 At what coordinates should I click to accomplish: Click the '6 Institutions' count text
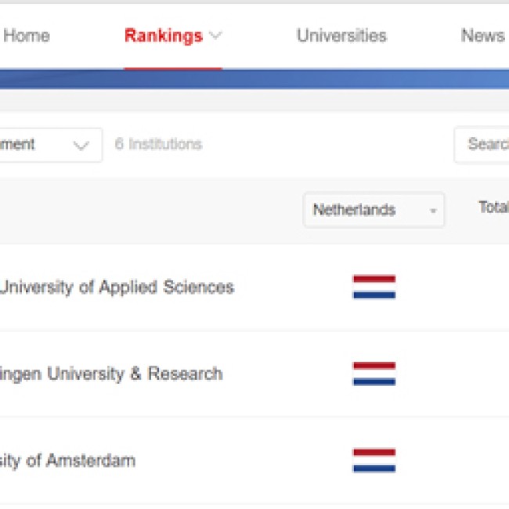pyautogui.click(x=159, y=144)
